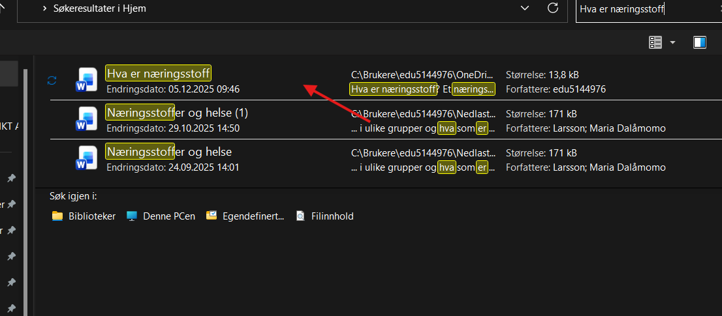Click Word icon of file dated 24.09.2025

click(86, 159)
